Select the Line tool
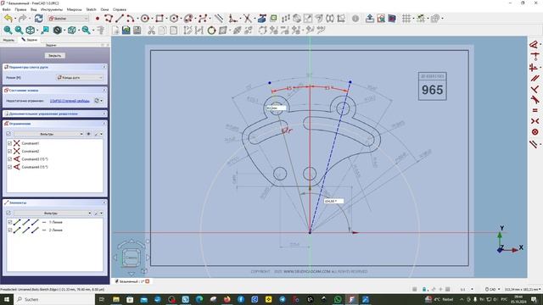Image resolution: width=543 pixels, height=305 pixels. 120,19
